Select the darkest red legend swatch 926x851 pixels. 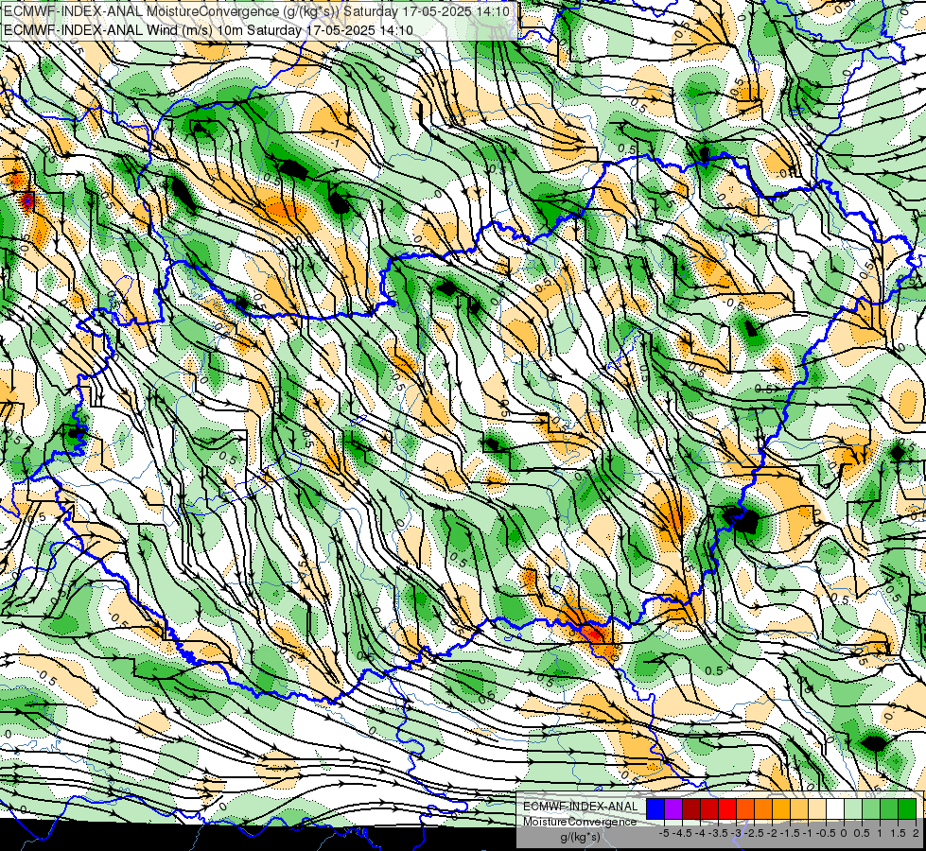[691, 808]
